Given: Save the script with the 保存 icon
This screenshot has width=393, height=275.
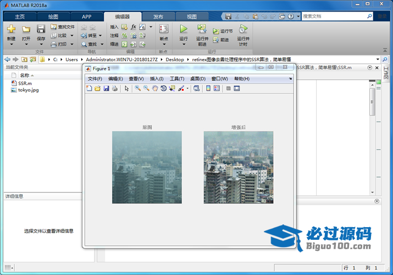Looking at the screenshot, I should (41, 30).
